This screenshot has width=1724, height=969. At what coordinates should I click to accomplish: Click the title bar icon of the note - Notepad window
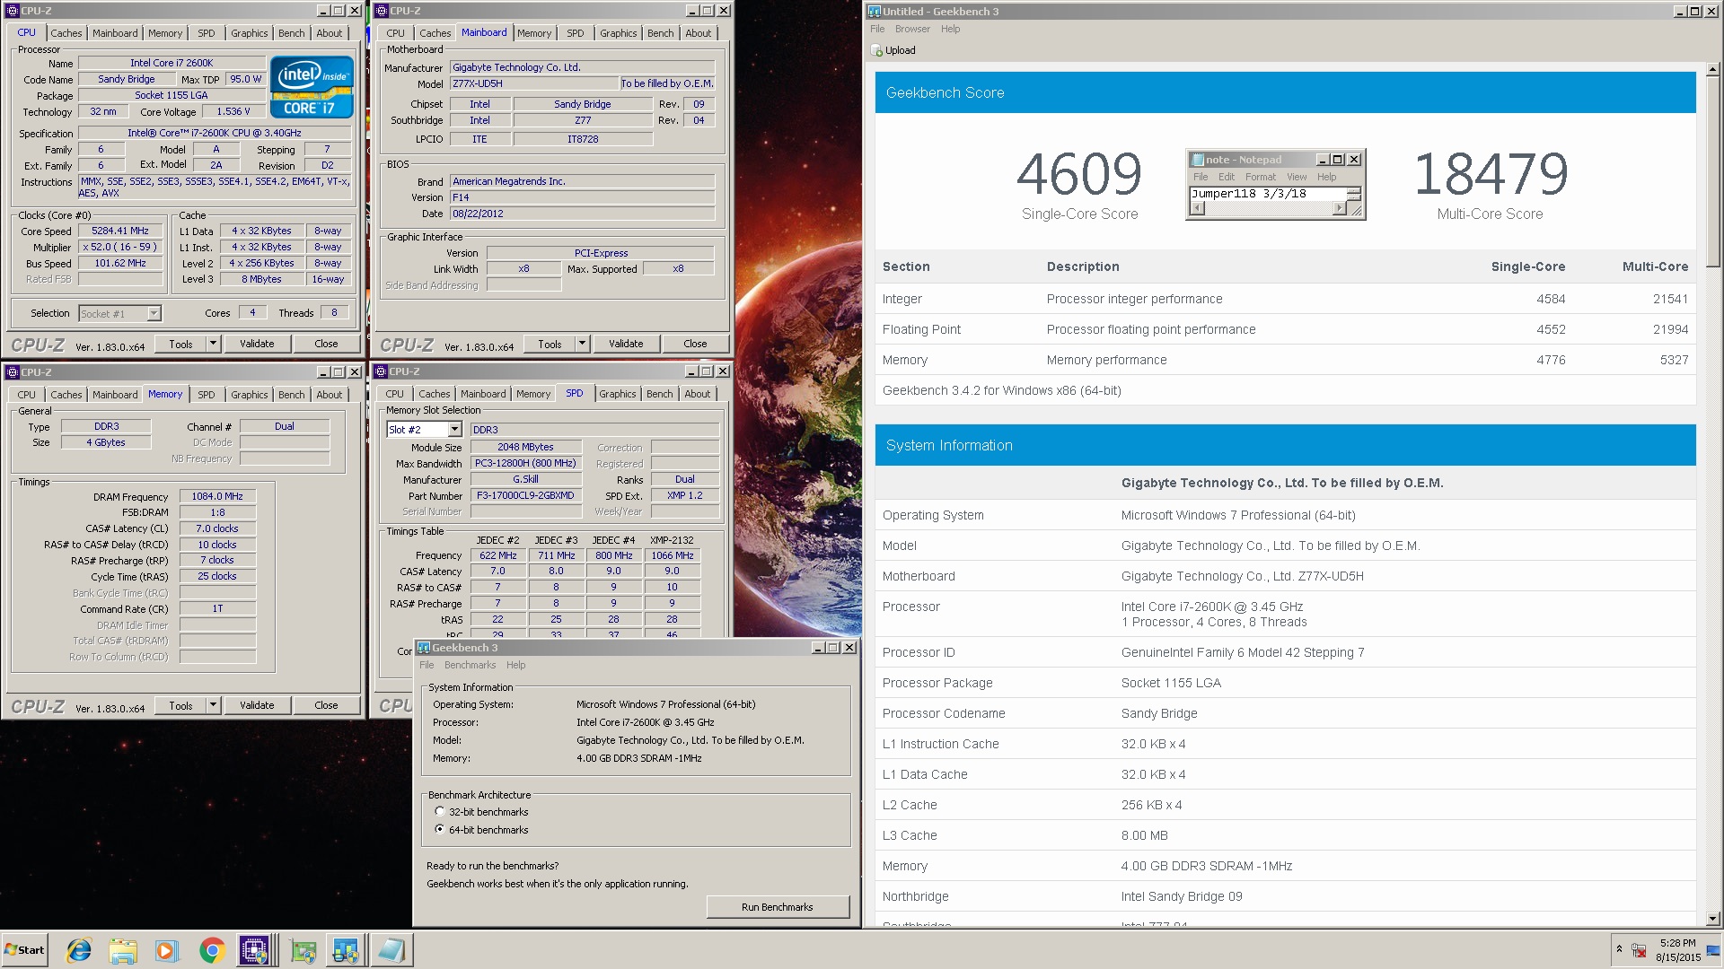[x=1197, y=160]
